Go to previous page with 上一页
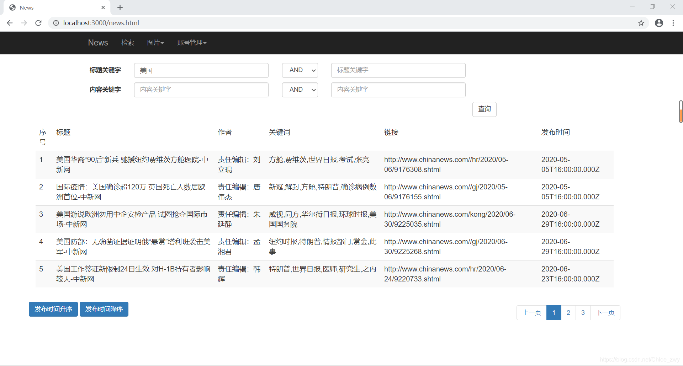 point(531,313)
